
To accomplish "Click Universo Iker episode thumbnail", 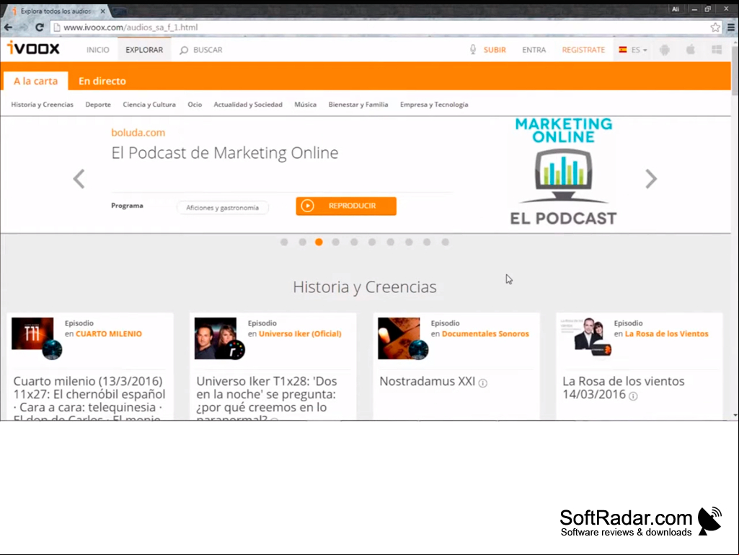I will tap(216, 338).
